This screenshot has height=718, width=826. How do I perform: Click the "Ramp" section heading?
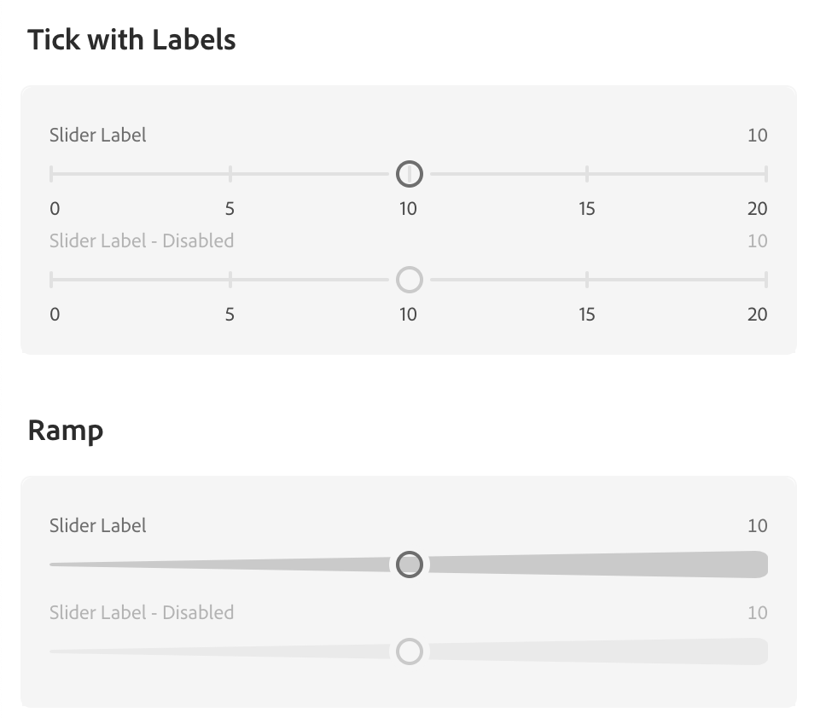click(65, 430)
